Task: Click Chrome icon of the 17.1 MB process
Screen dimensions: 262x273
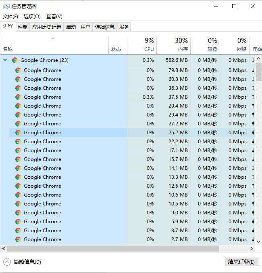Action: tap(18, 150)
